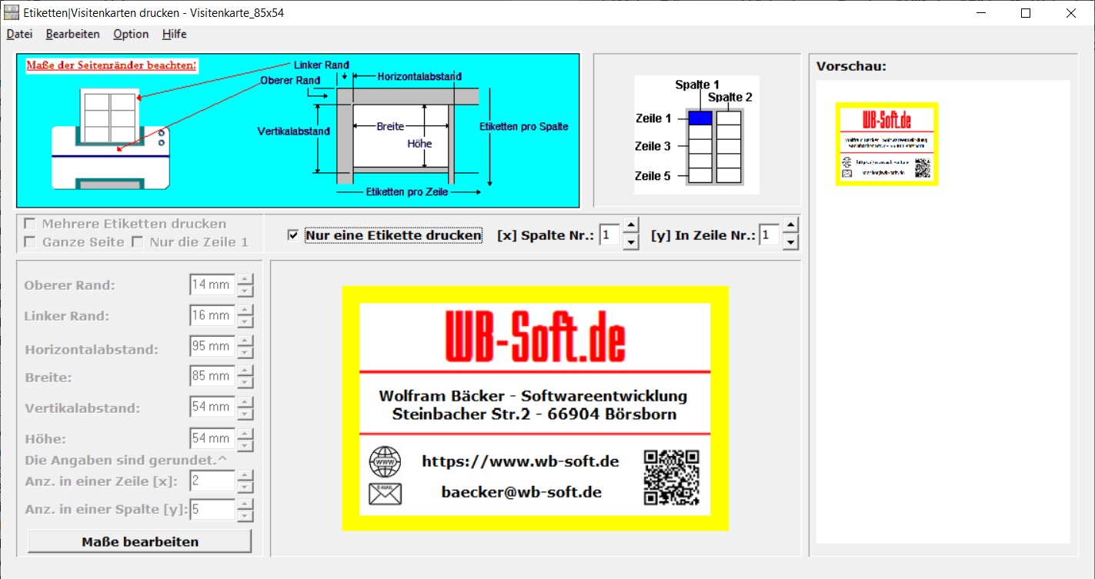Uncheck 'Nur eine Etikette drucken' checkbox
This screenshot has width=1095, height=579.
click(292, 235)
